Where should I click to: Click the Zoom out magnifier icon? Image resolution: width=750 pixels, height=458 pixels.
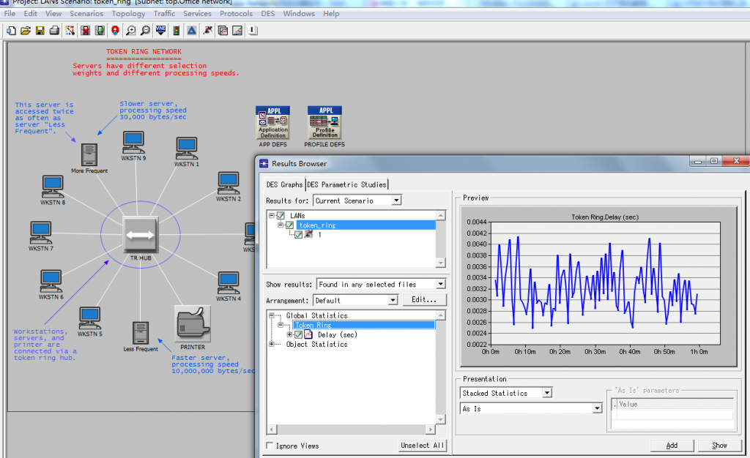point(145,31)
